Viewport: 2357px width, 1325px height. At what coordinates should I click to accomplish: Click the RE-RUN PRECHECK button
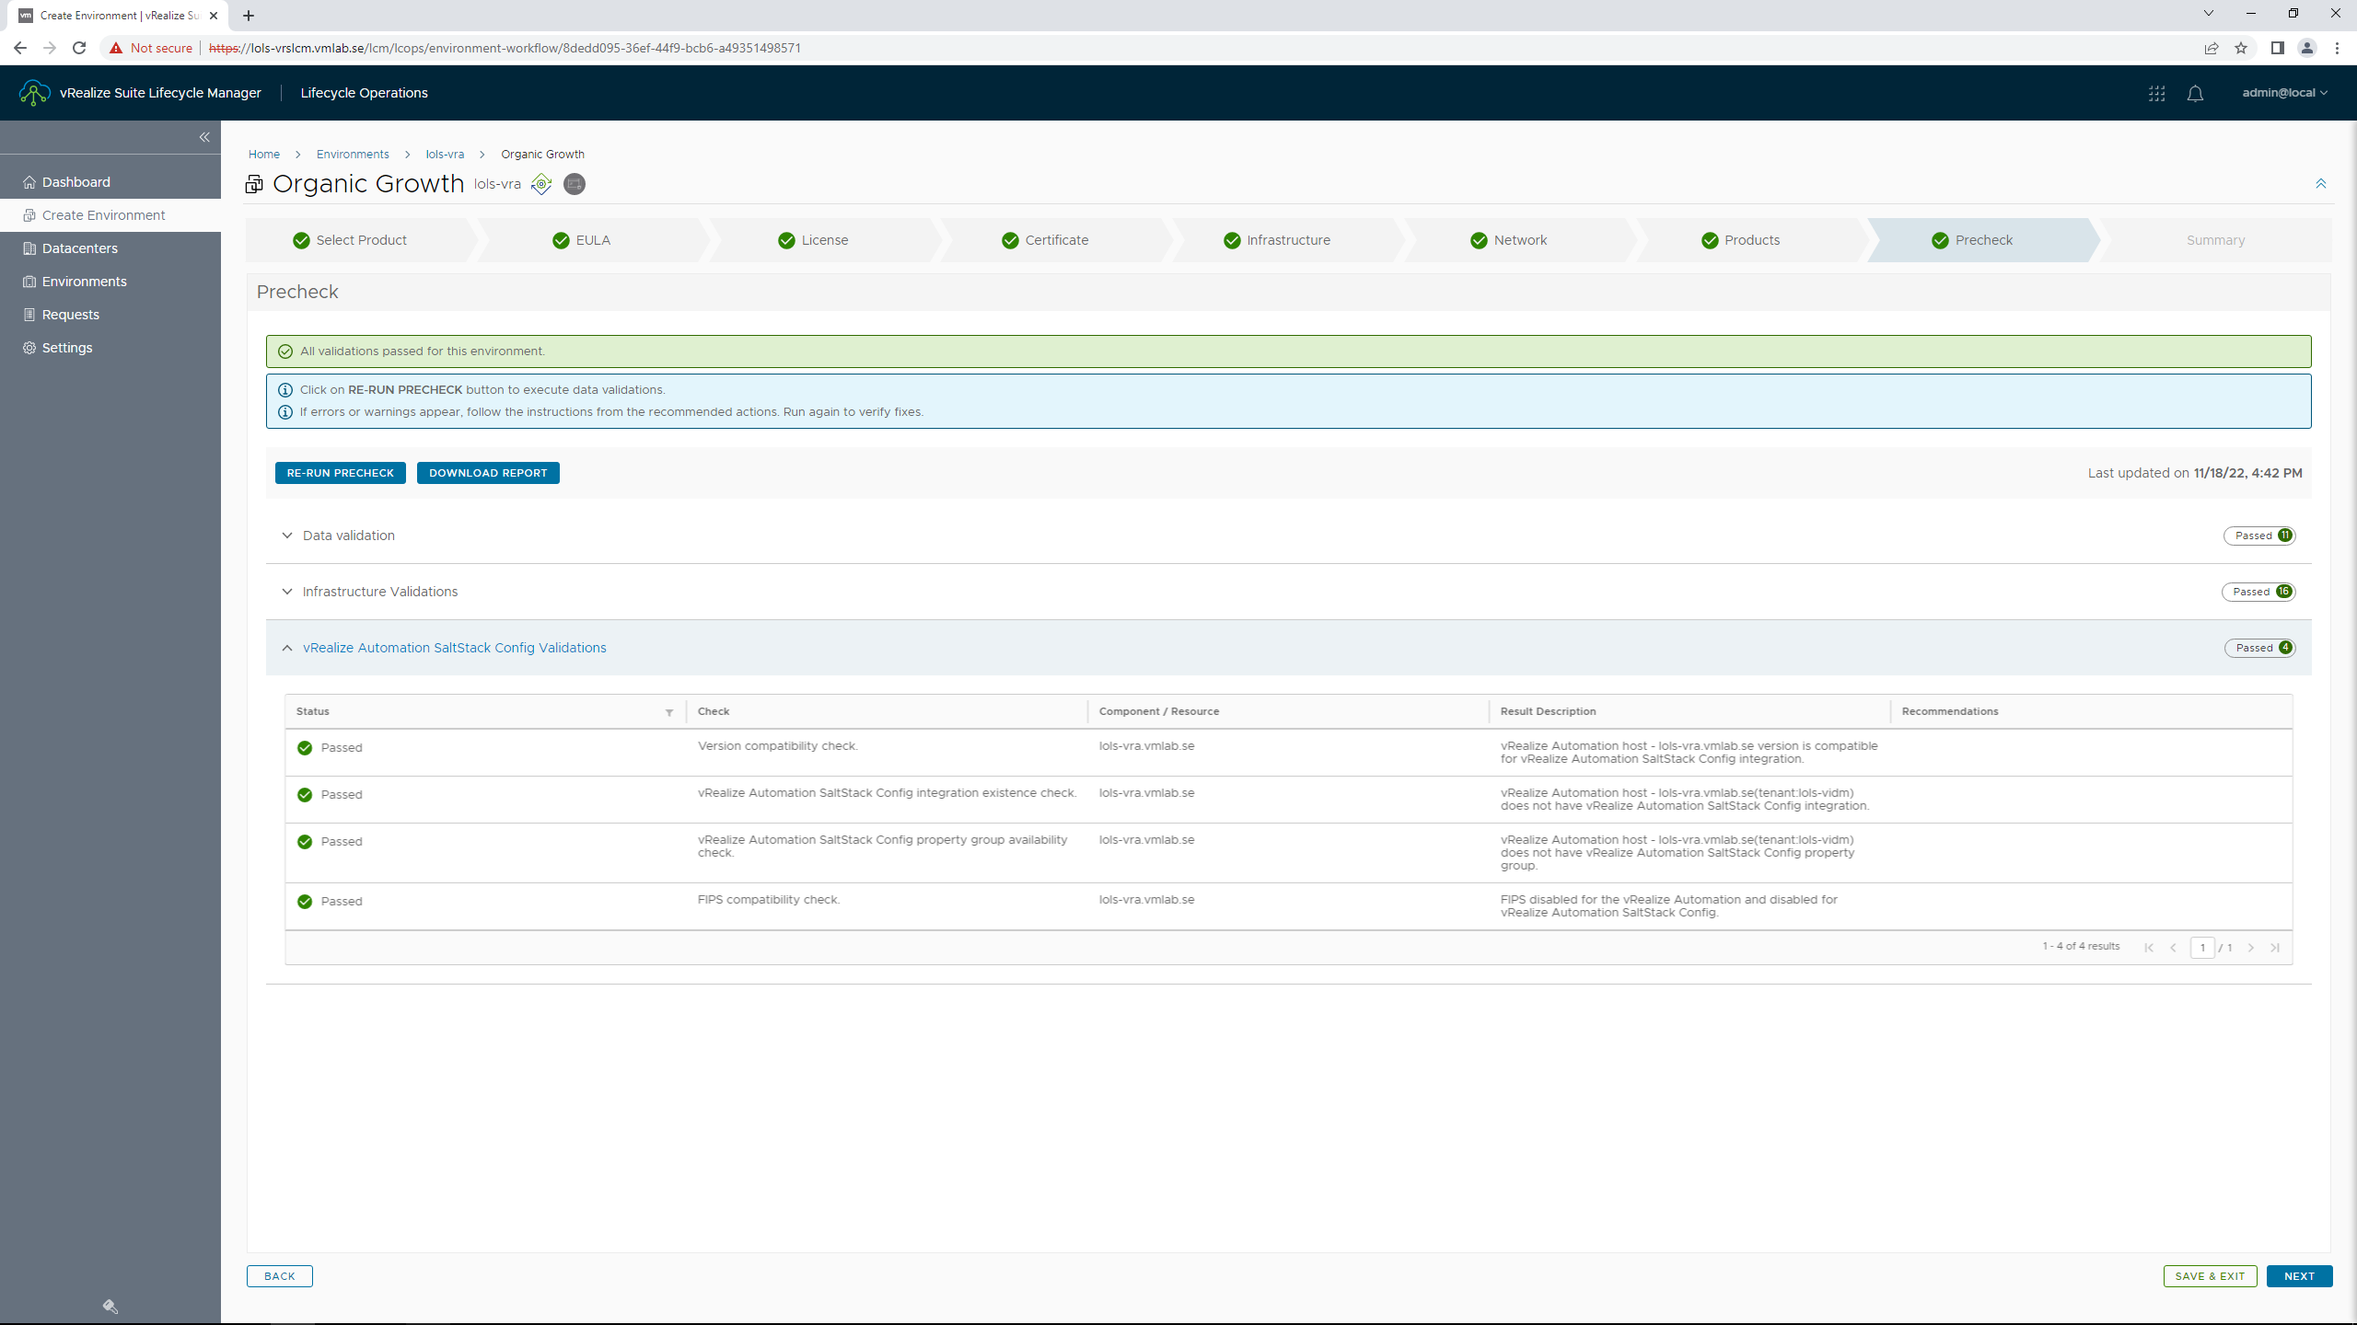tap(341, 473)
